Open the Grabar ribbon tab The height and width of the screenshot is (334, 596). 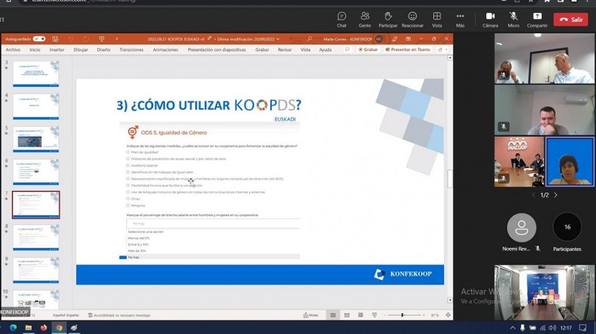[262, 50]
